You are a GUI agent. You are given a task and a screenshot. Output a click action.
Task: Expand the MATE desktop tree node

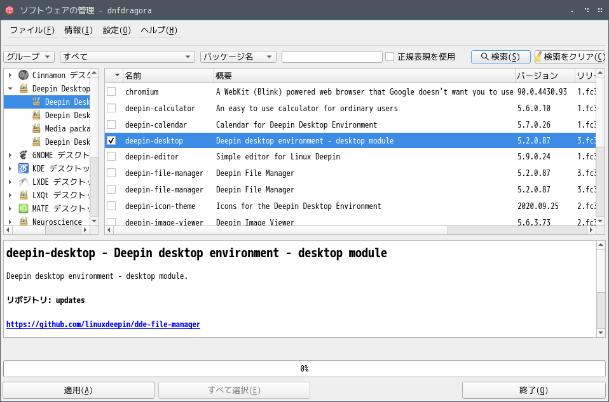point(10,208)
